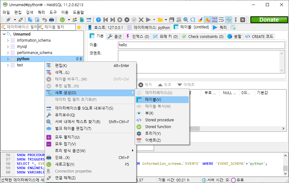The image size is (289, 183).
Task: Select 편집(K) in context menu
Action: coord(91,66)
